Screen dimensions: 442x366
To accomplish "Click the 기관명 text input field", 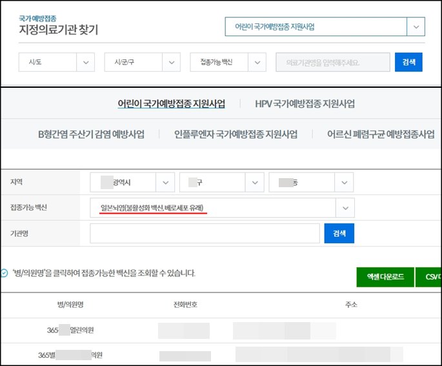I will [x=205, y=233].
